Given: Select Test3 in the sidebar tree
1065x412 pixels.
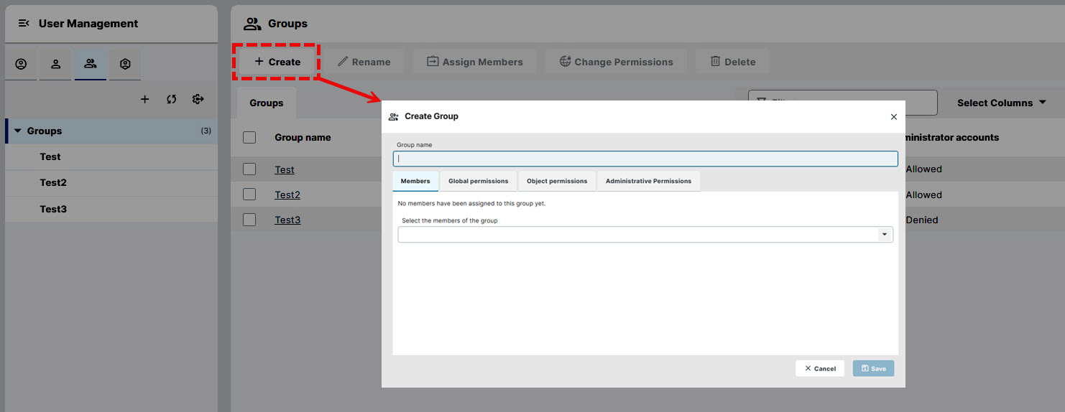Looking at the screenshot, I should 53,209.
